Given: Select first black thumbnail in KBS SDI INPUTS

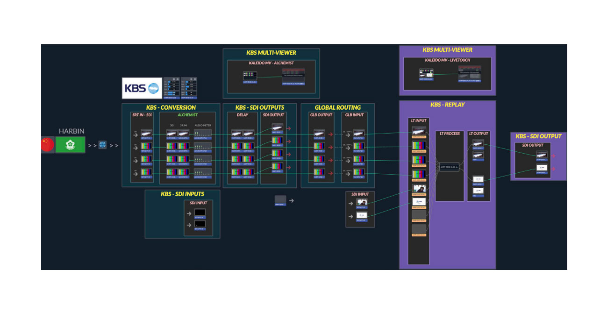Looking at the screenshot, I should click(200, 212).
